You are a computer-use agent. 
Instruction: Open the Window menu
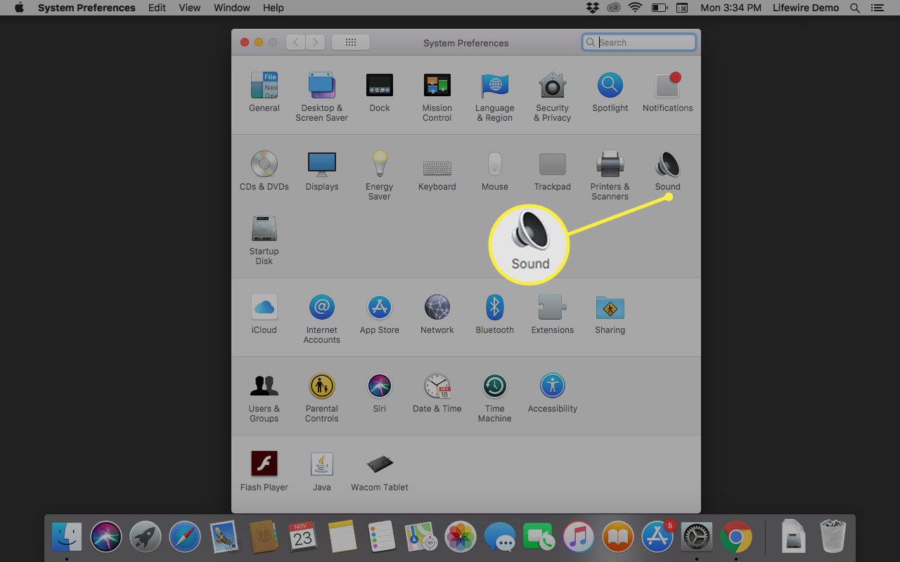pyautogui.click(x=232, y=8)
